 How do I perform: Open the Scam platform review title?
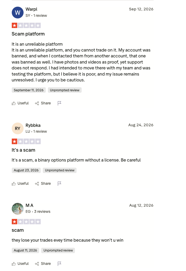[x=28, y=34]
